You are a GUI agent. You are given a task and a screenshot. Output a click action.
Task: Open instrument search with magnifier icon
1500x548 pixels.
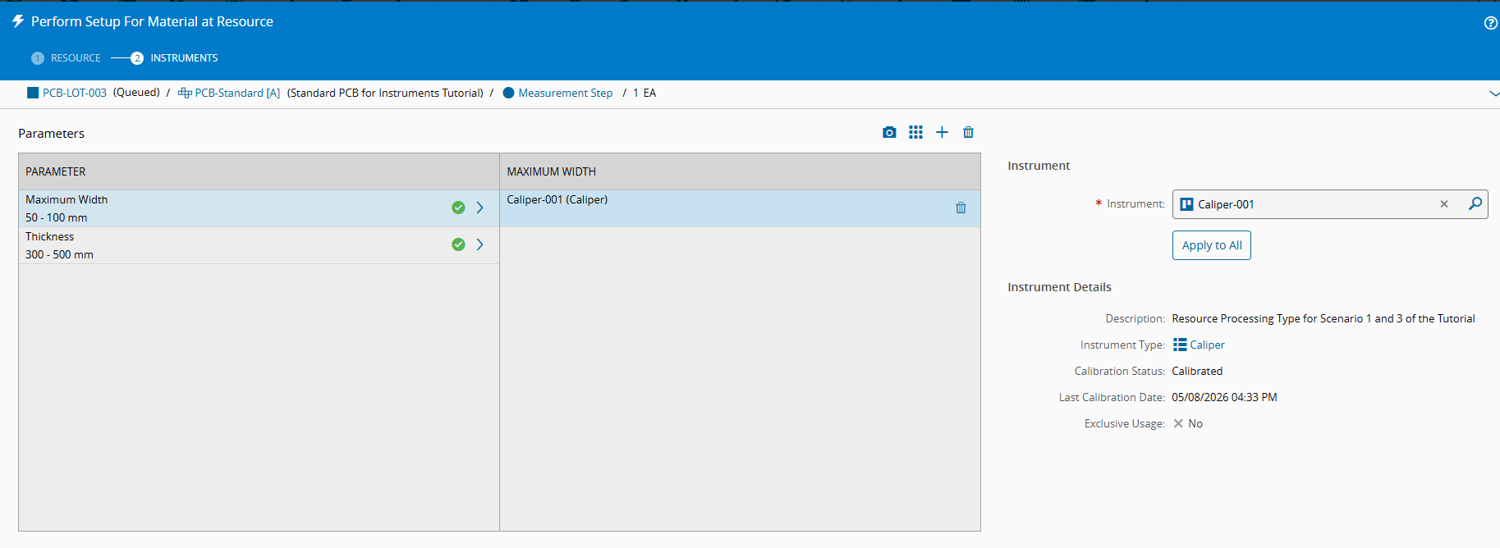click(x=1475, y=203)
